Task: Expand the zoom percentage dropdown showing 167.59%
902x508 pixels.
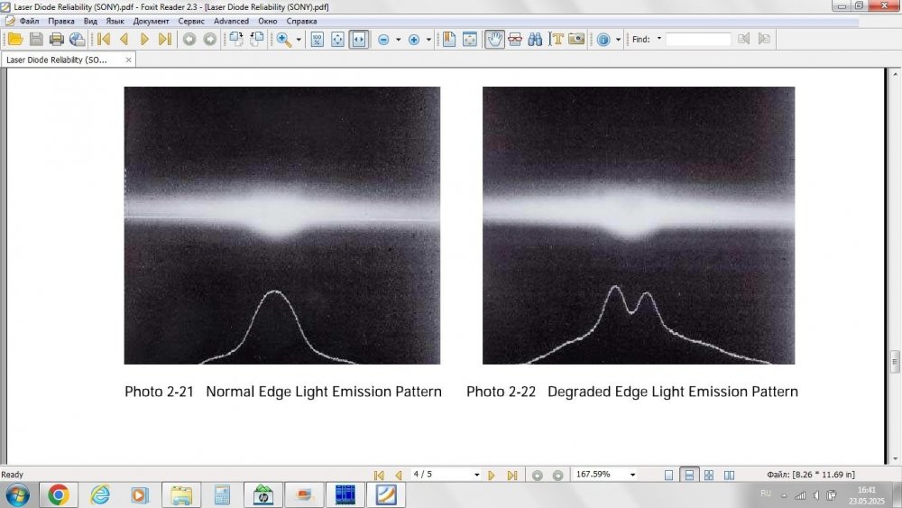Action: click(x=632, y=475)
